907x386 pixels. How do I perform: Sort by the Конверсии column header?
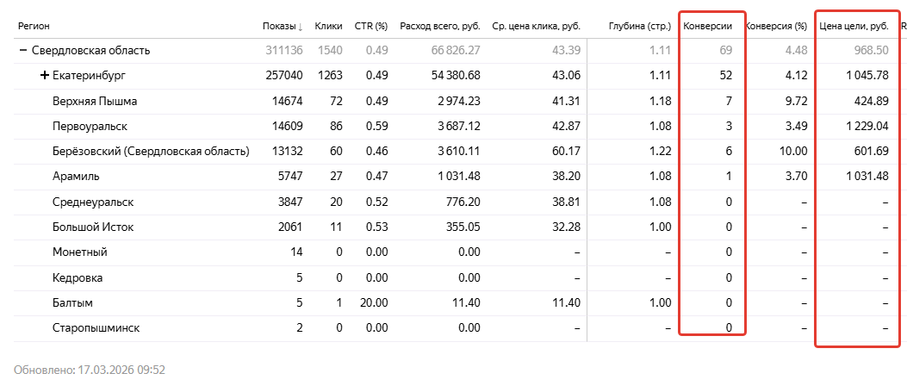tap(707, 26)
